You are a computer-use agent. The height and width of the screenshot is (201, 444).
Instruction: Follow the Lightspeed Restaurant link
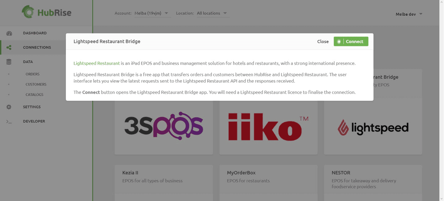click(x=97, y=63)
